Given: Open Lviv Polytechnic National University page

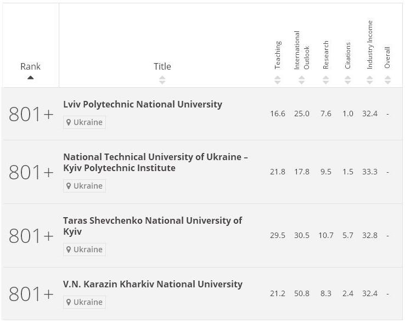Looking at the screenshot, I should 143,104.
